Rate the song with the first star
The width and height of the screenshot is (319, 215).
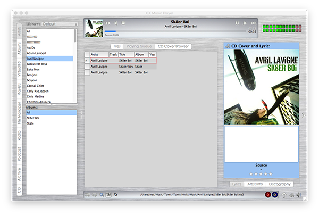coord(251,174)
